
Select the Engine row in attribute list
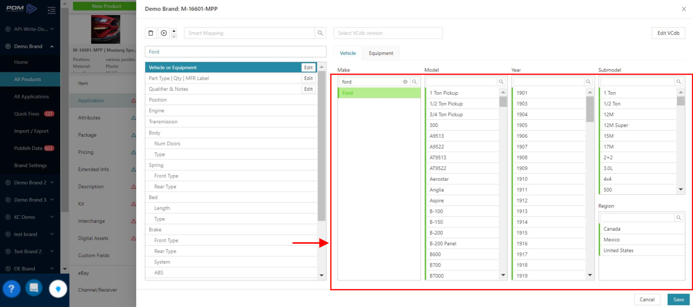(231, 111)
